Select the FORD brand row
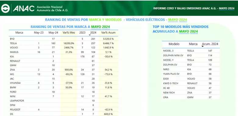 (x=63, y=92)
